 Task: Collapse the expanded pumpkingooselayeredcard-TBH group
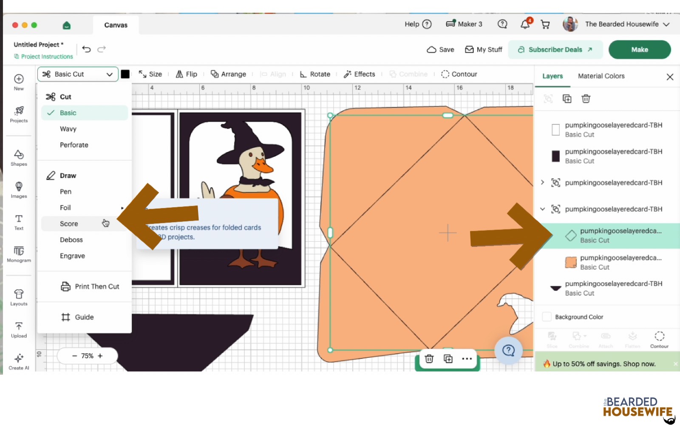pyautogui.click(x=542, y=209)
